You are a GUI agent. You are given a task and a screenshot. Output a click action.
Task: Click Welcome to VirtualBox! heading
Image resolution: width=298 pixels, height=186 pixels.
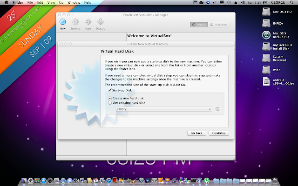pos(149,36)
